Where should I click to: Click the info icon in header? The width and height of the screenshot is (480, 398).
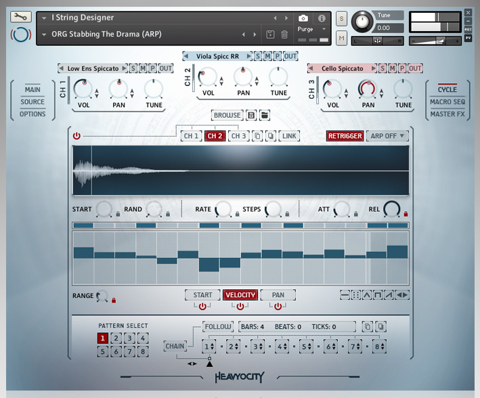[322, 18]
